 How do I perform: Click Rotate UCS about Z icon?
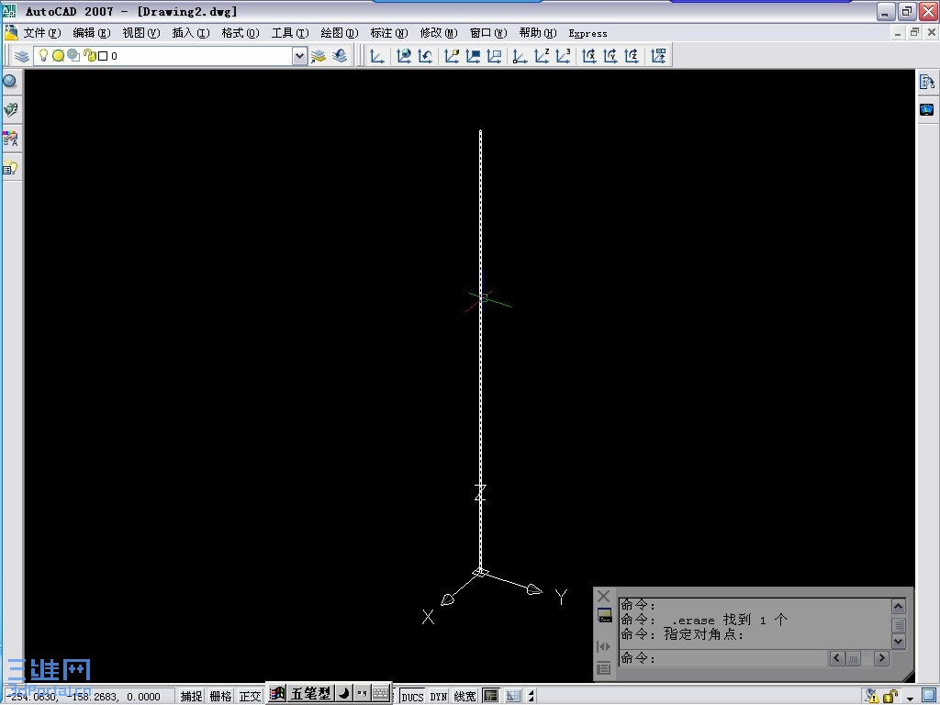pos(632,56)
